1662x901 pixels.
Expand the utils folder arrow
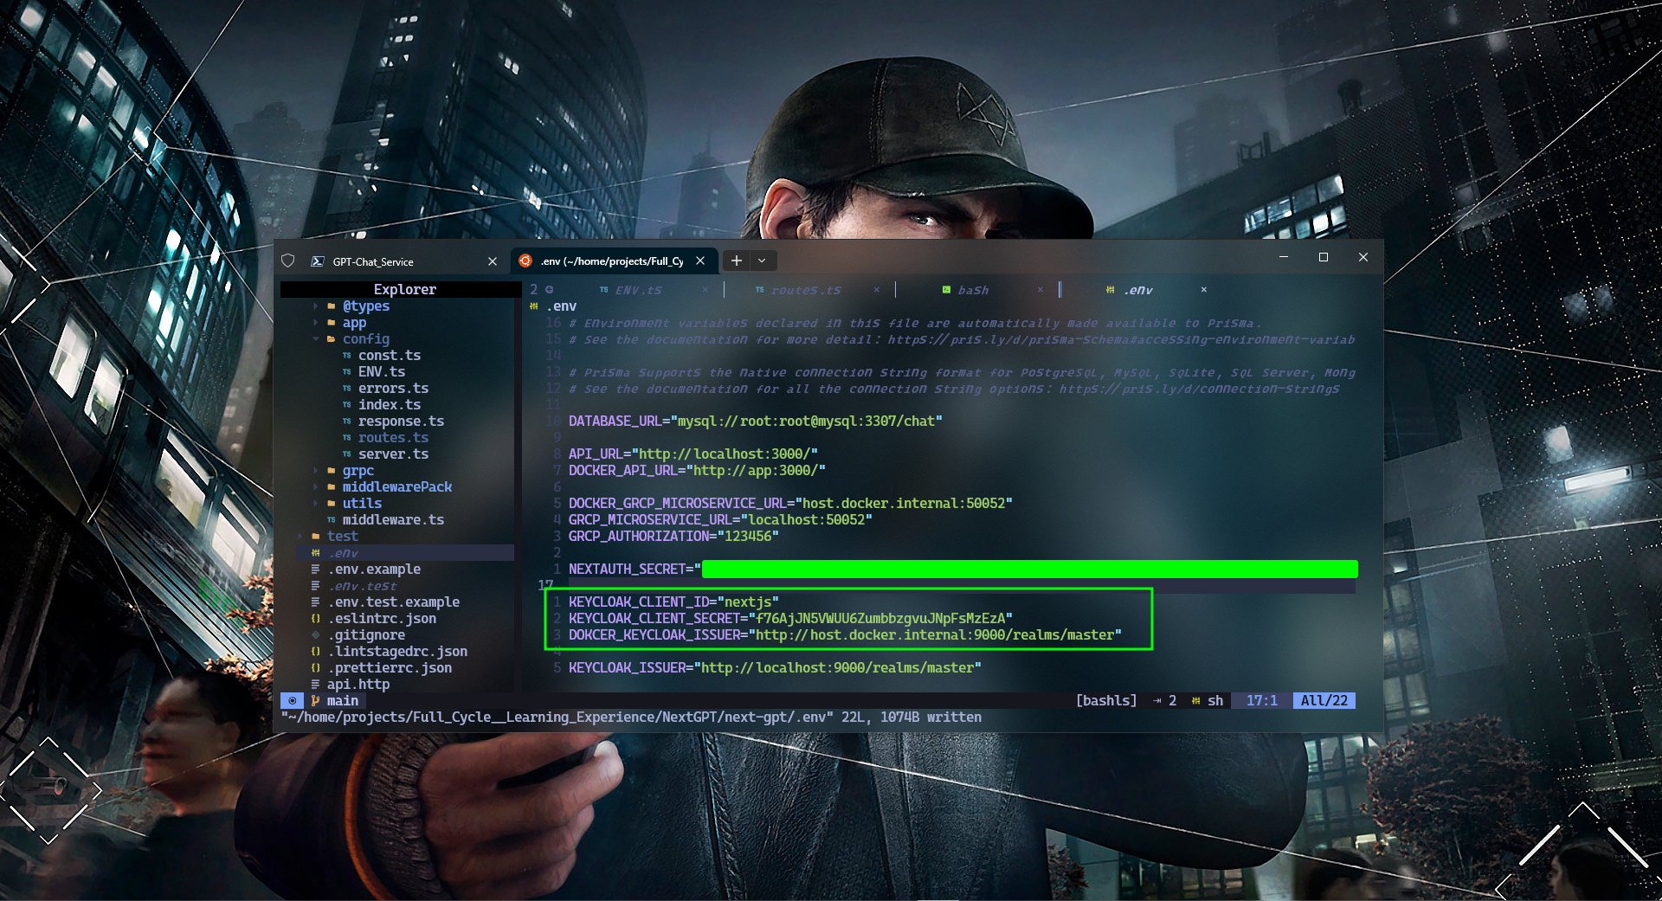tap(316, 504)
